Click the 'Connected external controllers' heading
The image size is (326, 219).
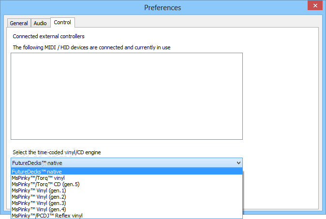(x=48, y=36)
